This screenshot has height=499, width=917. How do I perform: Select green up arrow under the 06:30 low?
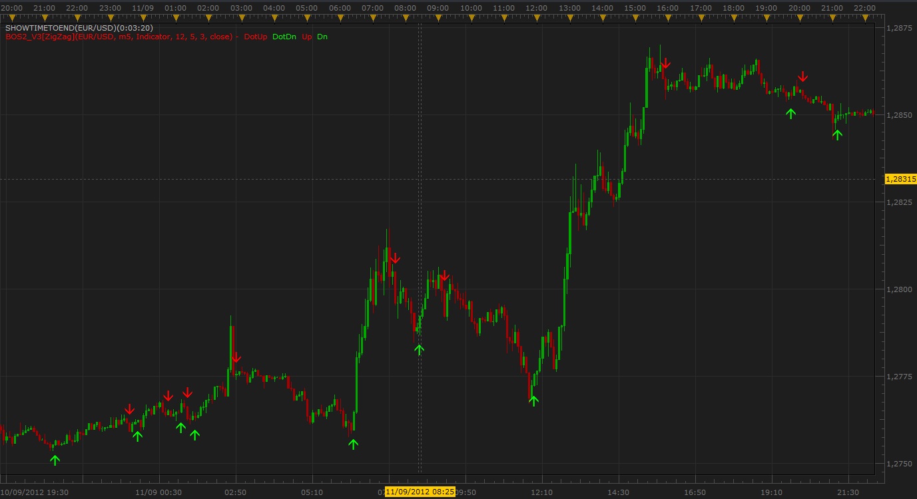353,444
